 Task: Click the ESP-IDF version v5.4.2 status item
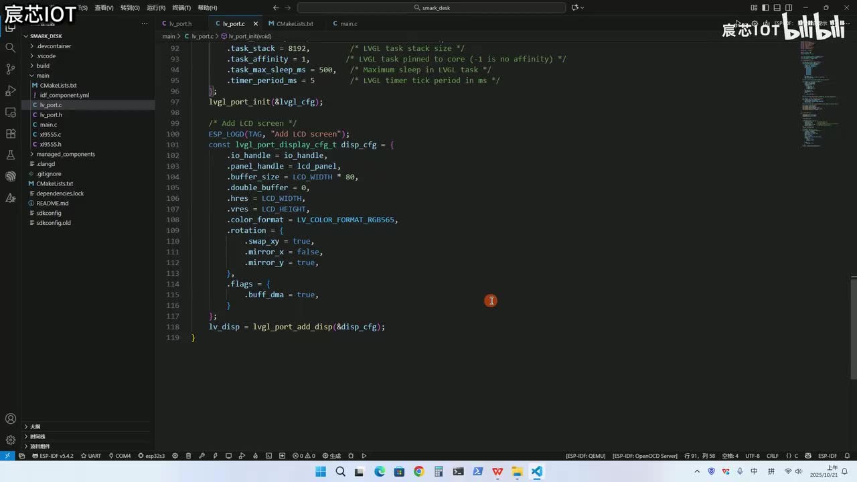coord(52,456)
